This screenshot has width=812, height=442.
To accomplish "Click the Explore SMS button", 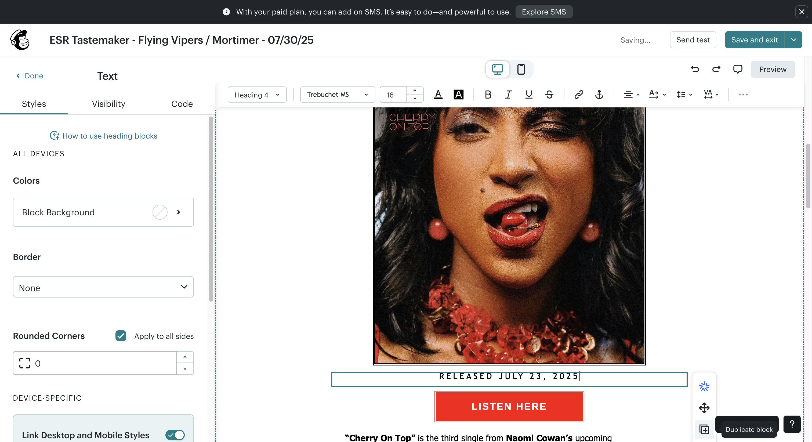I will pos(544,12).
